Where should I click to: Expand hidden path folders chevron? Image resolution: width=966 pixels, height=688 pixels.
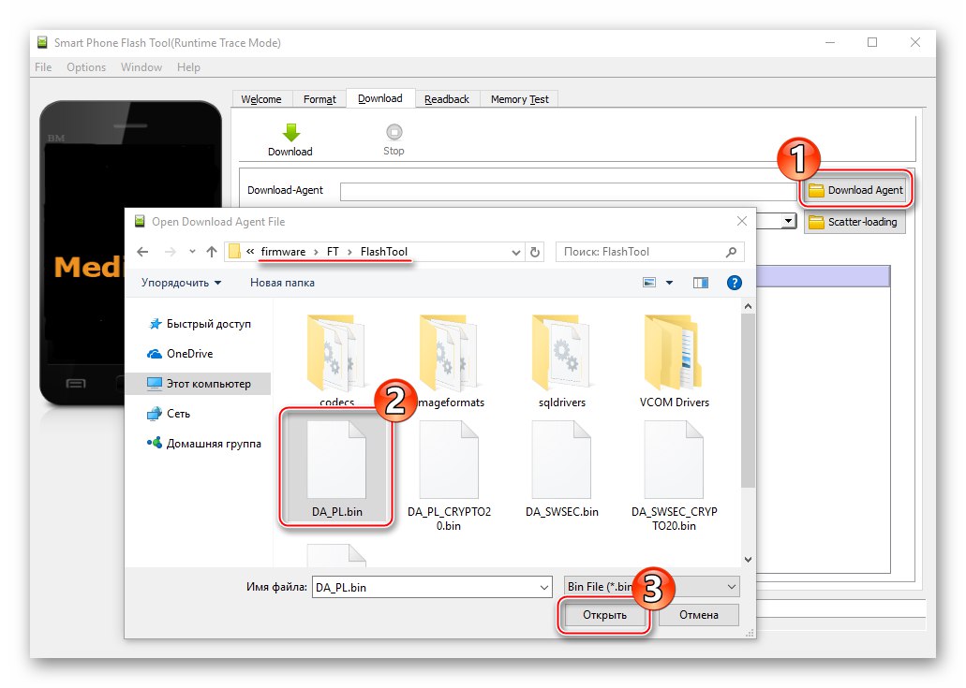[250, 252]
